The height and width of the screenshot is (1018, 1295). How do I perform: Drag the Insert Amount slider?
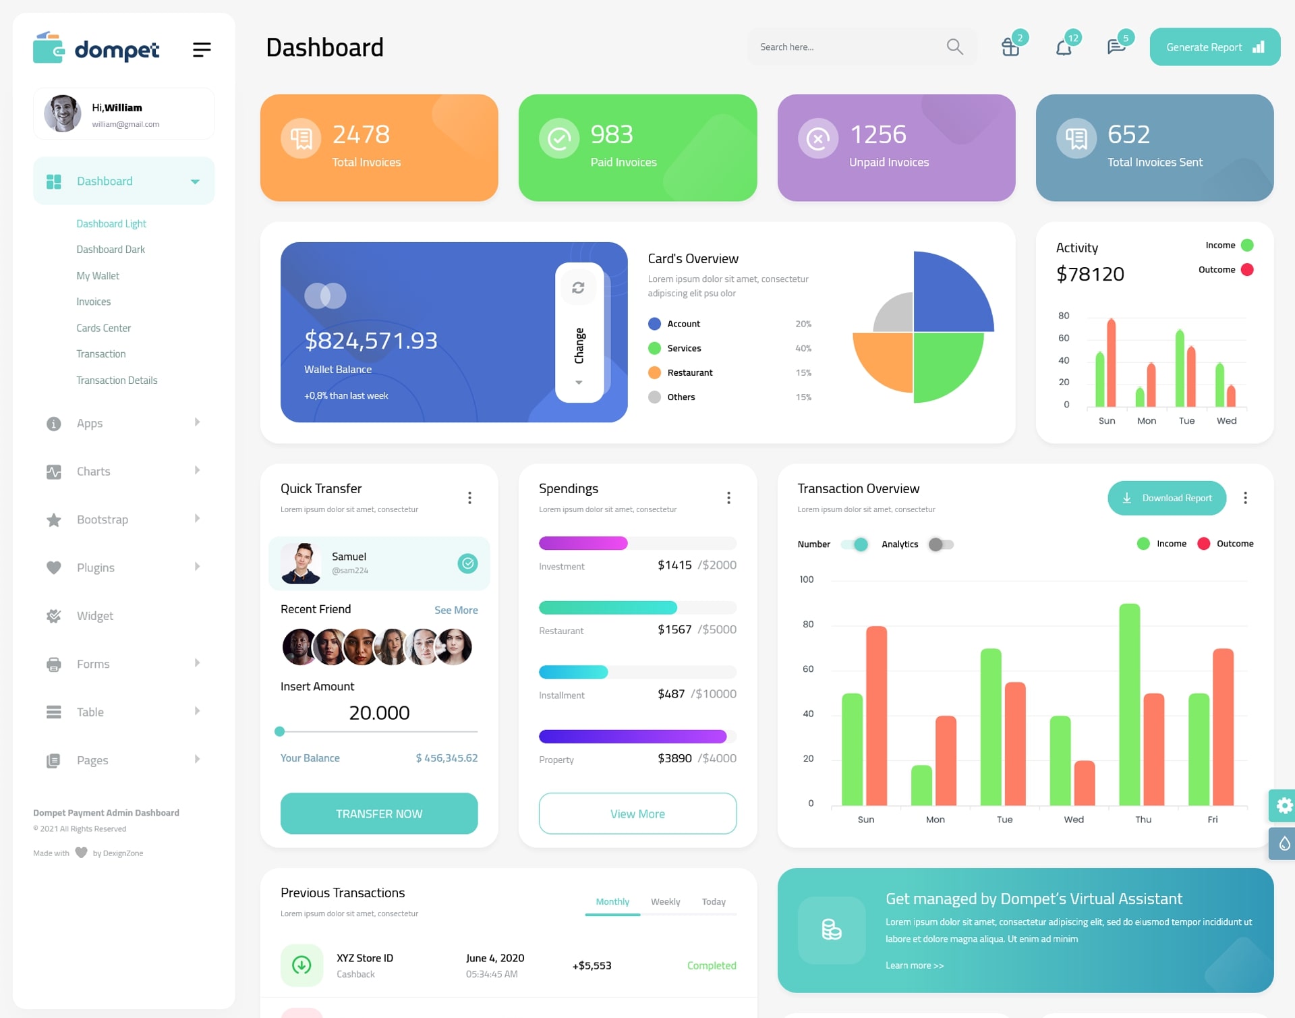280,732
